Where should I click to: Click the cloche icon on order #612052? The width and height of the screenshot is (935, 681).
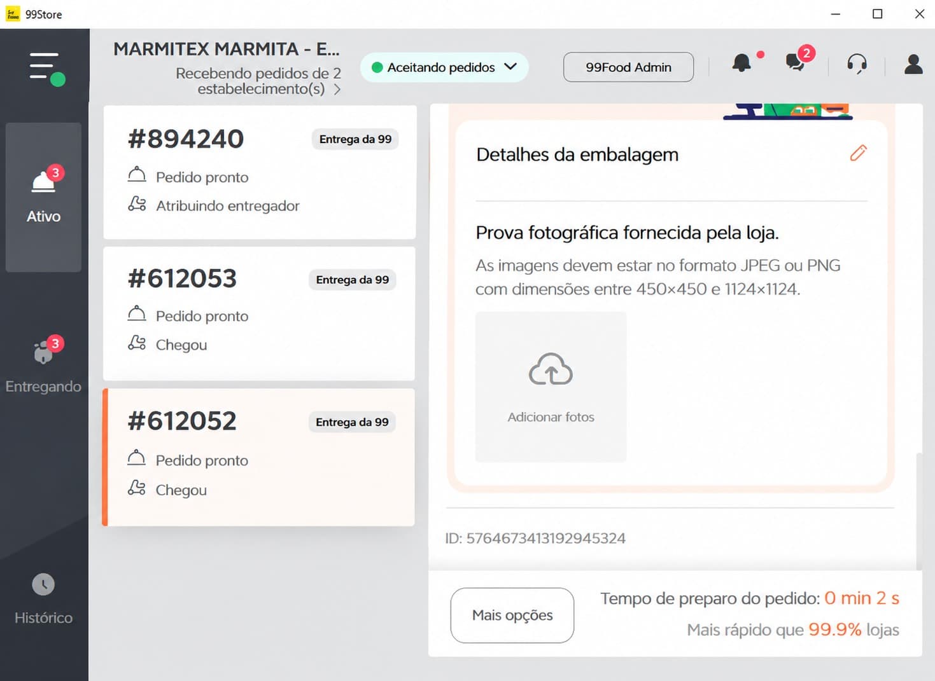pyautogui.click(x=137, y=457)
